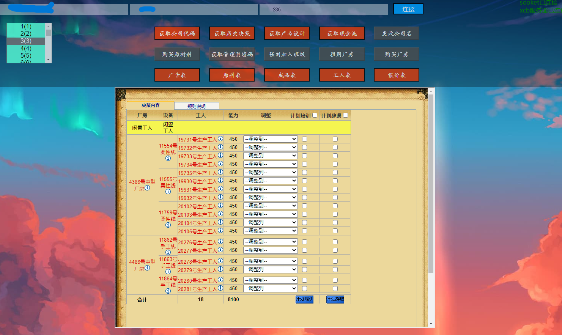This screenshot has height=335, width=562.
Task: Click the 获取公司代码 button
Action: (x=177, y=33)
